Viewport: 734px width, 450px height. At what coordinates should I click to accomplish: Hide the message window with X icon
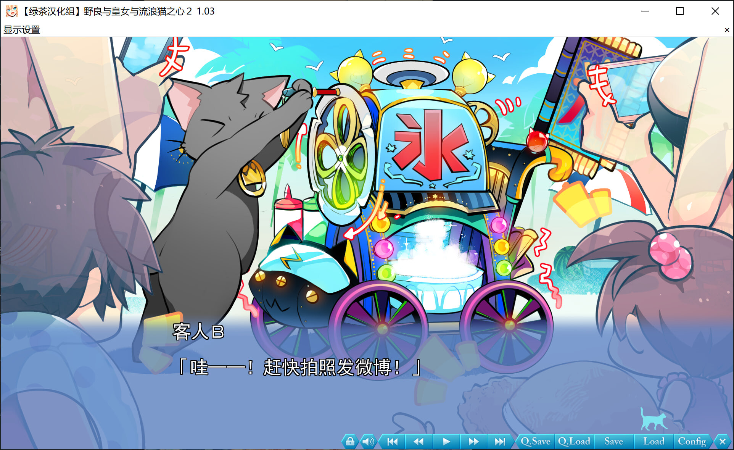click(x=722, y=442)
